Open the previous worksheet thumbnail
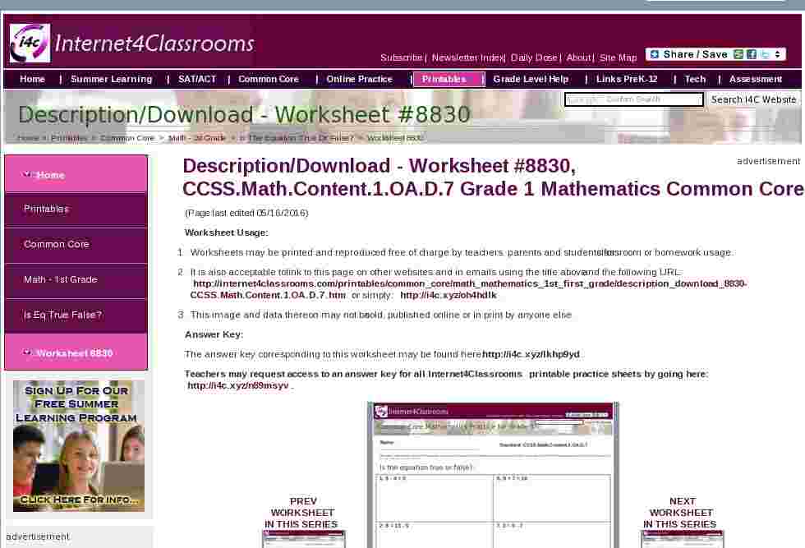The height and width of the screenshot is (548, 805). tap(303, 539)
